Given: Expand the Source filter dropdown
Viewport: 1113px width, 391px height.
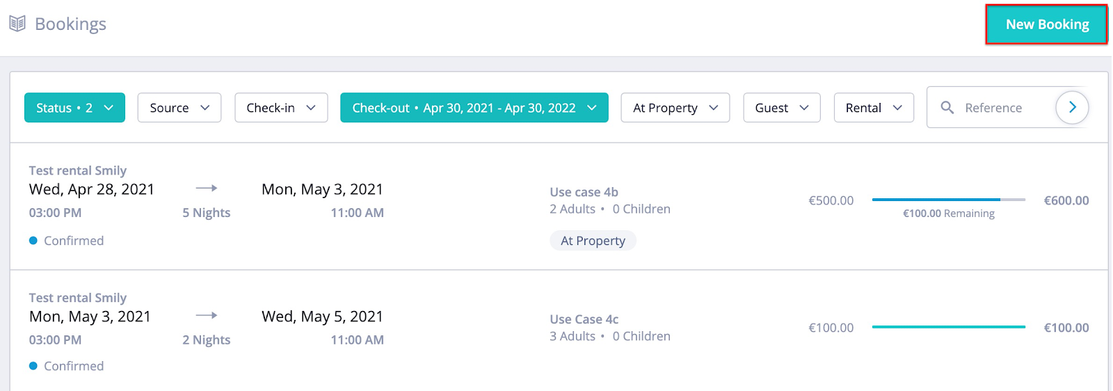Looking at the screenshot, I should tap(179, 108).
